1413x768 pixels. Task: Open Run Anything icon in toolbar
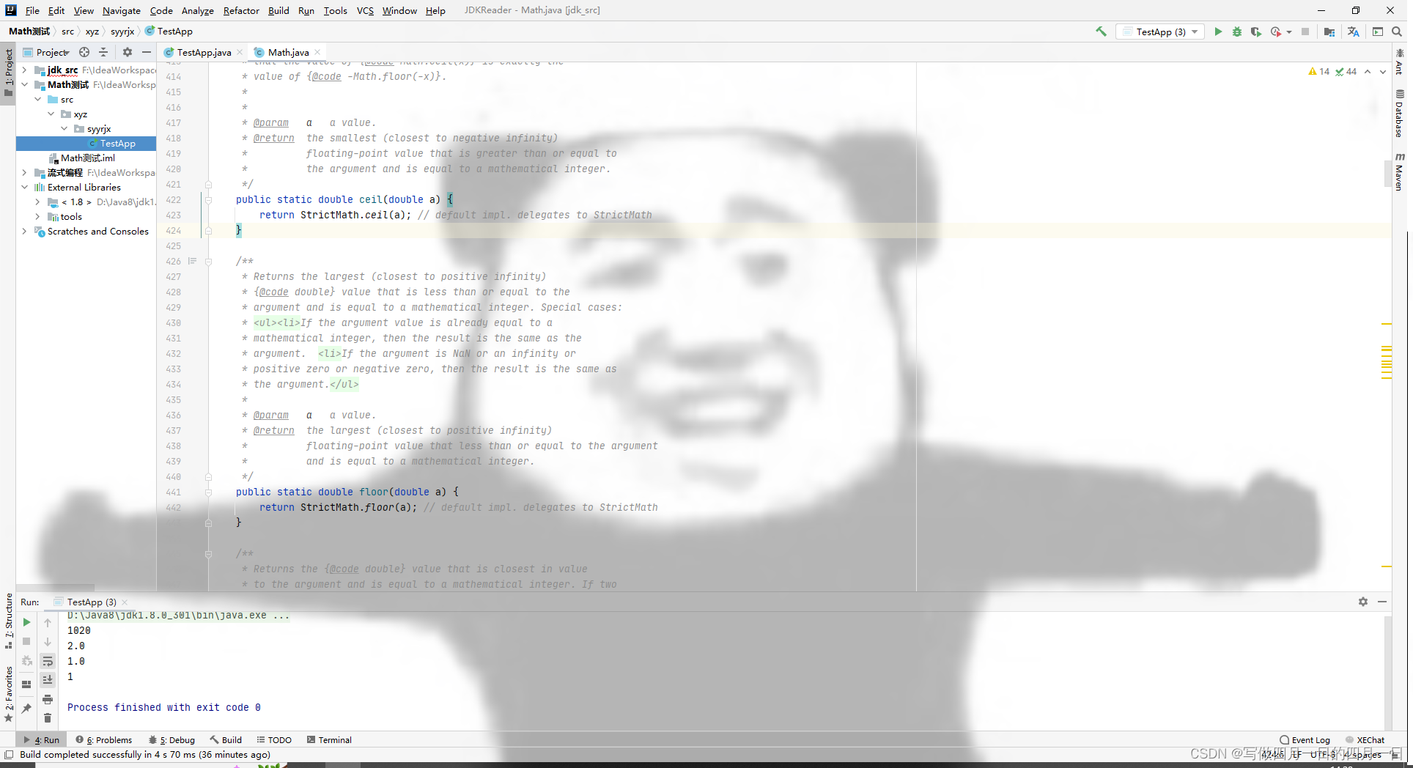click(1378, 32)
